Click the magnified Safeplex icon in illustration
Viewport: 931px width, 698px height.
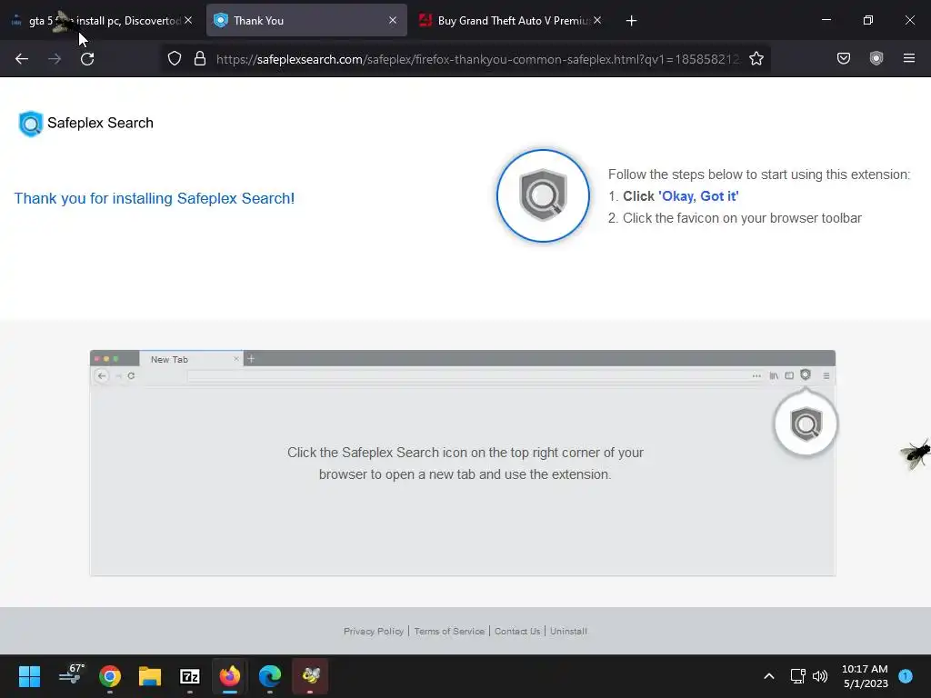[x=806, y=424]
